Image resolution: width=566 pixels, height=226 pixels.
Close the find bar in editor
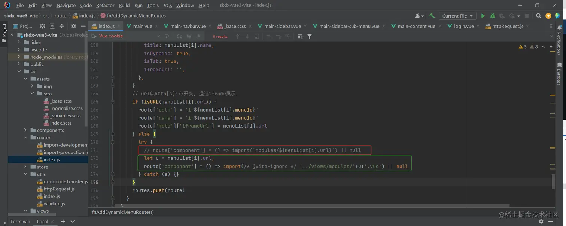coord(551,36)
